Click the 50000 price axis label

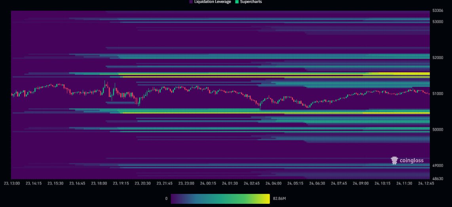[437, 130]
